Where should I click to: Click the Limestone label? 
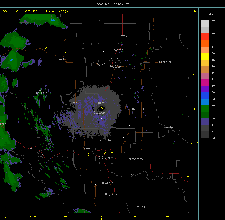coord(40,93)
